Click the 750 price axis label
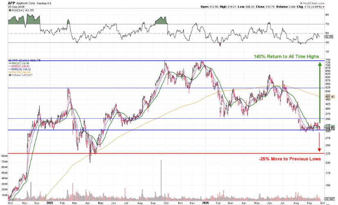The image size is (338, 205). tap(328, 60)
